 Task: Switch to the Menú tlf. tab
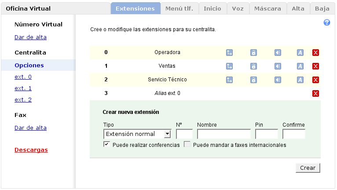[x=179, y=8]
